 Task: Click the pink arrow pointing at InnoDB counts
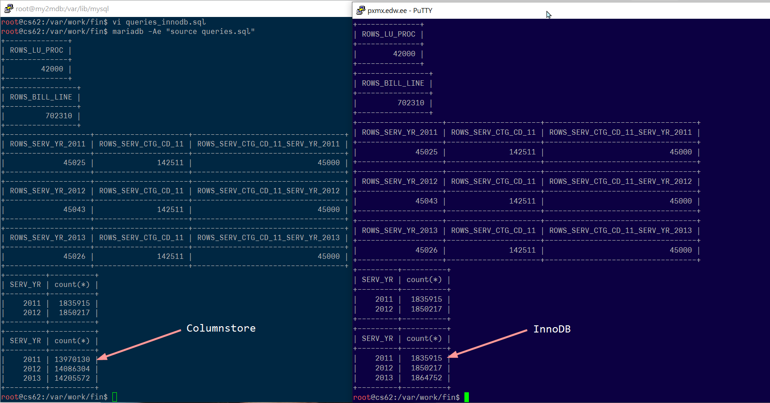click(487, 344)
